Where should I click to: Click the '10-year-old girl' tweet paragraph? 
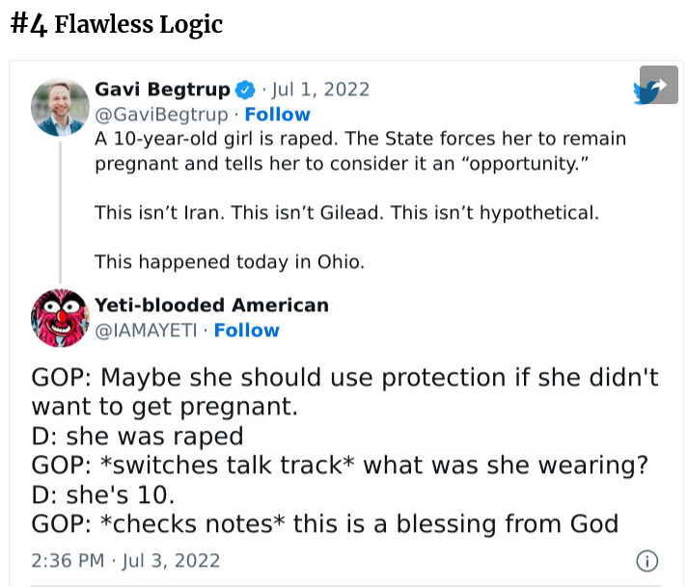(360, 150)
